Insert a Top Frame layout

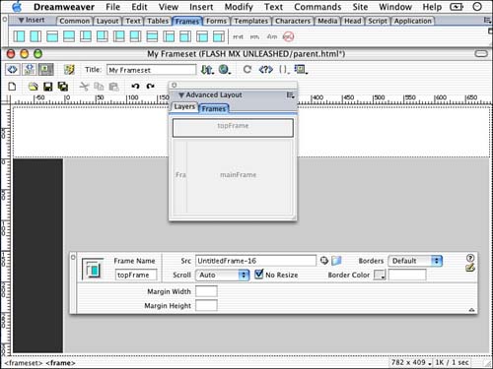pyautogui.click(x=52, y=36)
